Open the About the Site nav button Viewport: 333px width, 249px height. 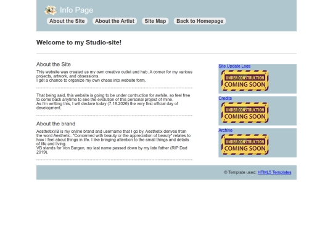(67, 21)
